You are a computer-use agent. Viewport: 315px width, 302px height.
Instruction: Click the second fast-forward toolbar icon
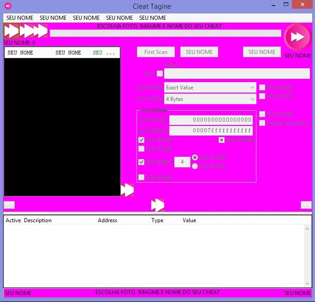coord(26,31)
